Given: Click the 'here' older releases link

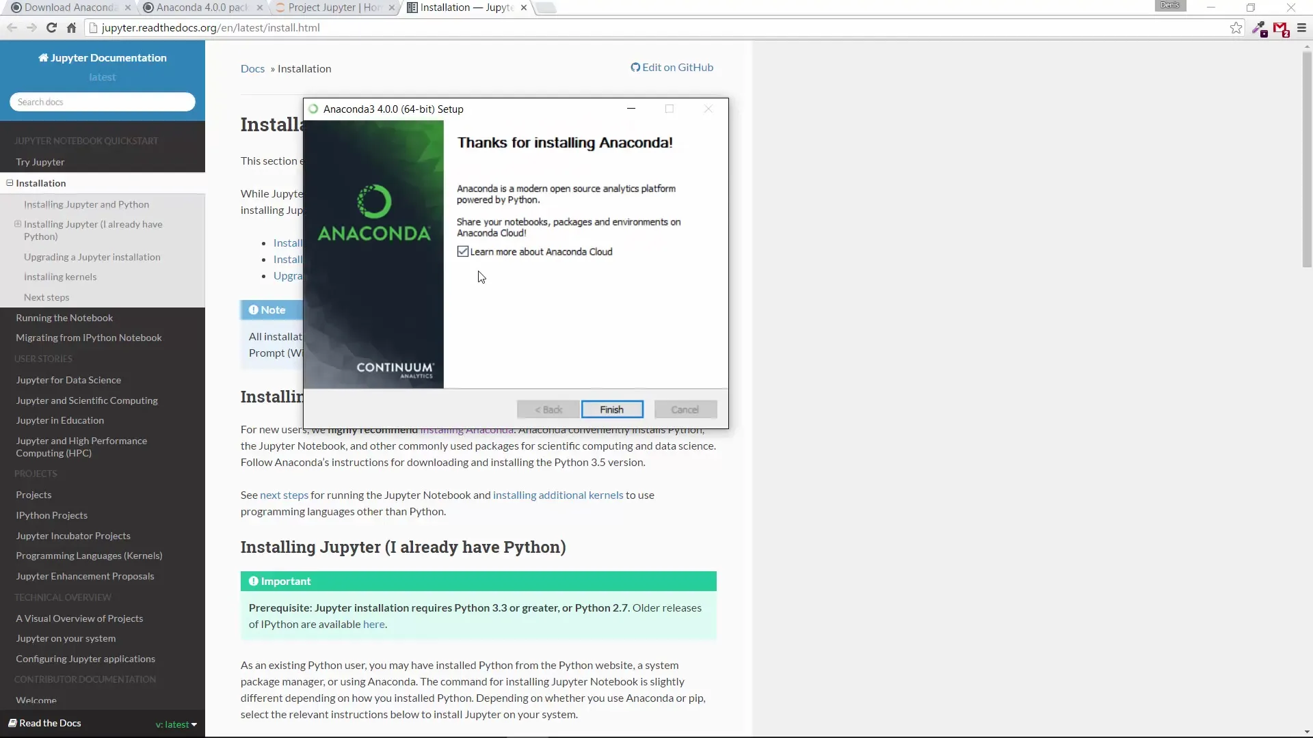Looking at the screenshot, I should tap(373, 624).
